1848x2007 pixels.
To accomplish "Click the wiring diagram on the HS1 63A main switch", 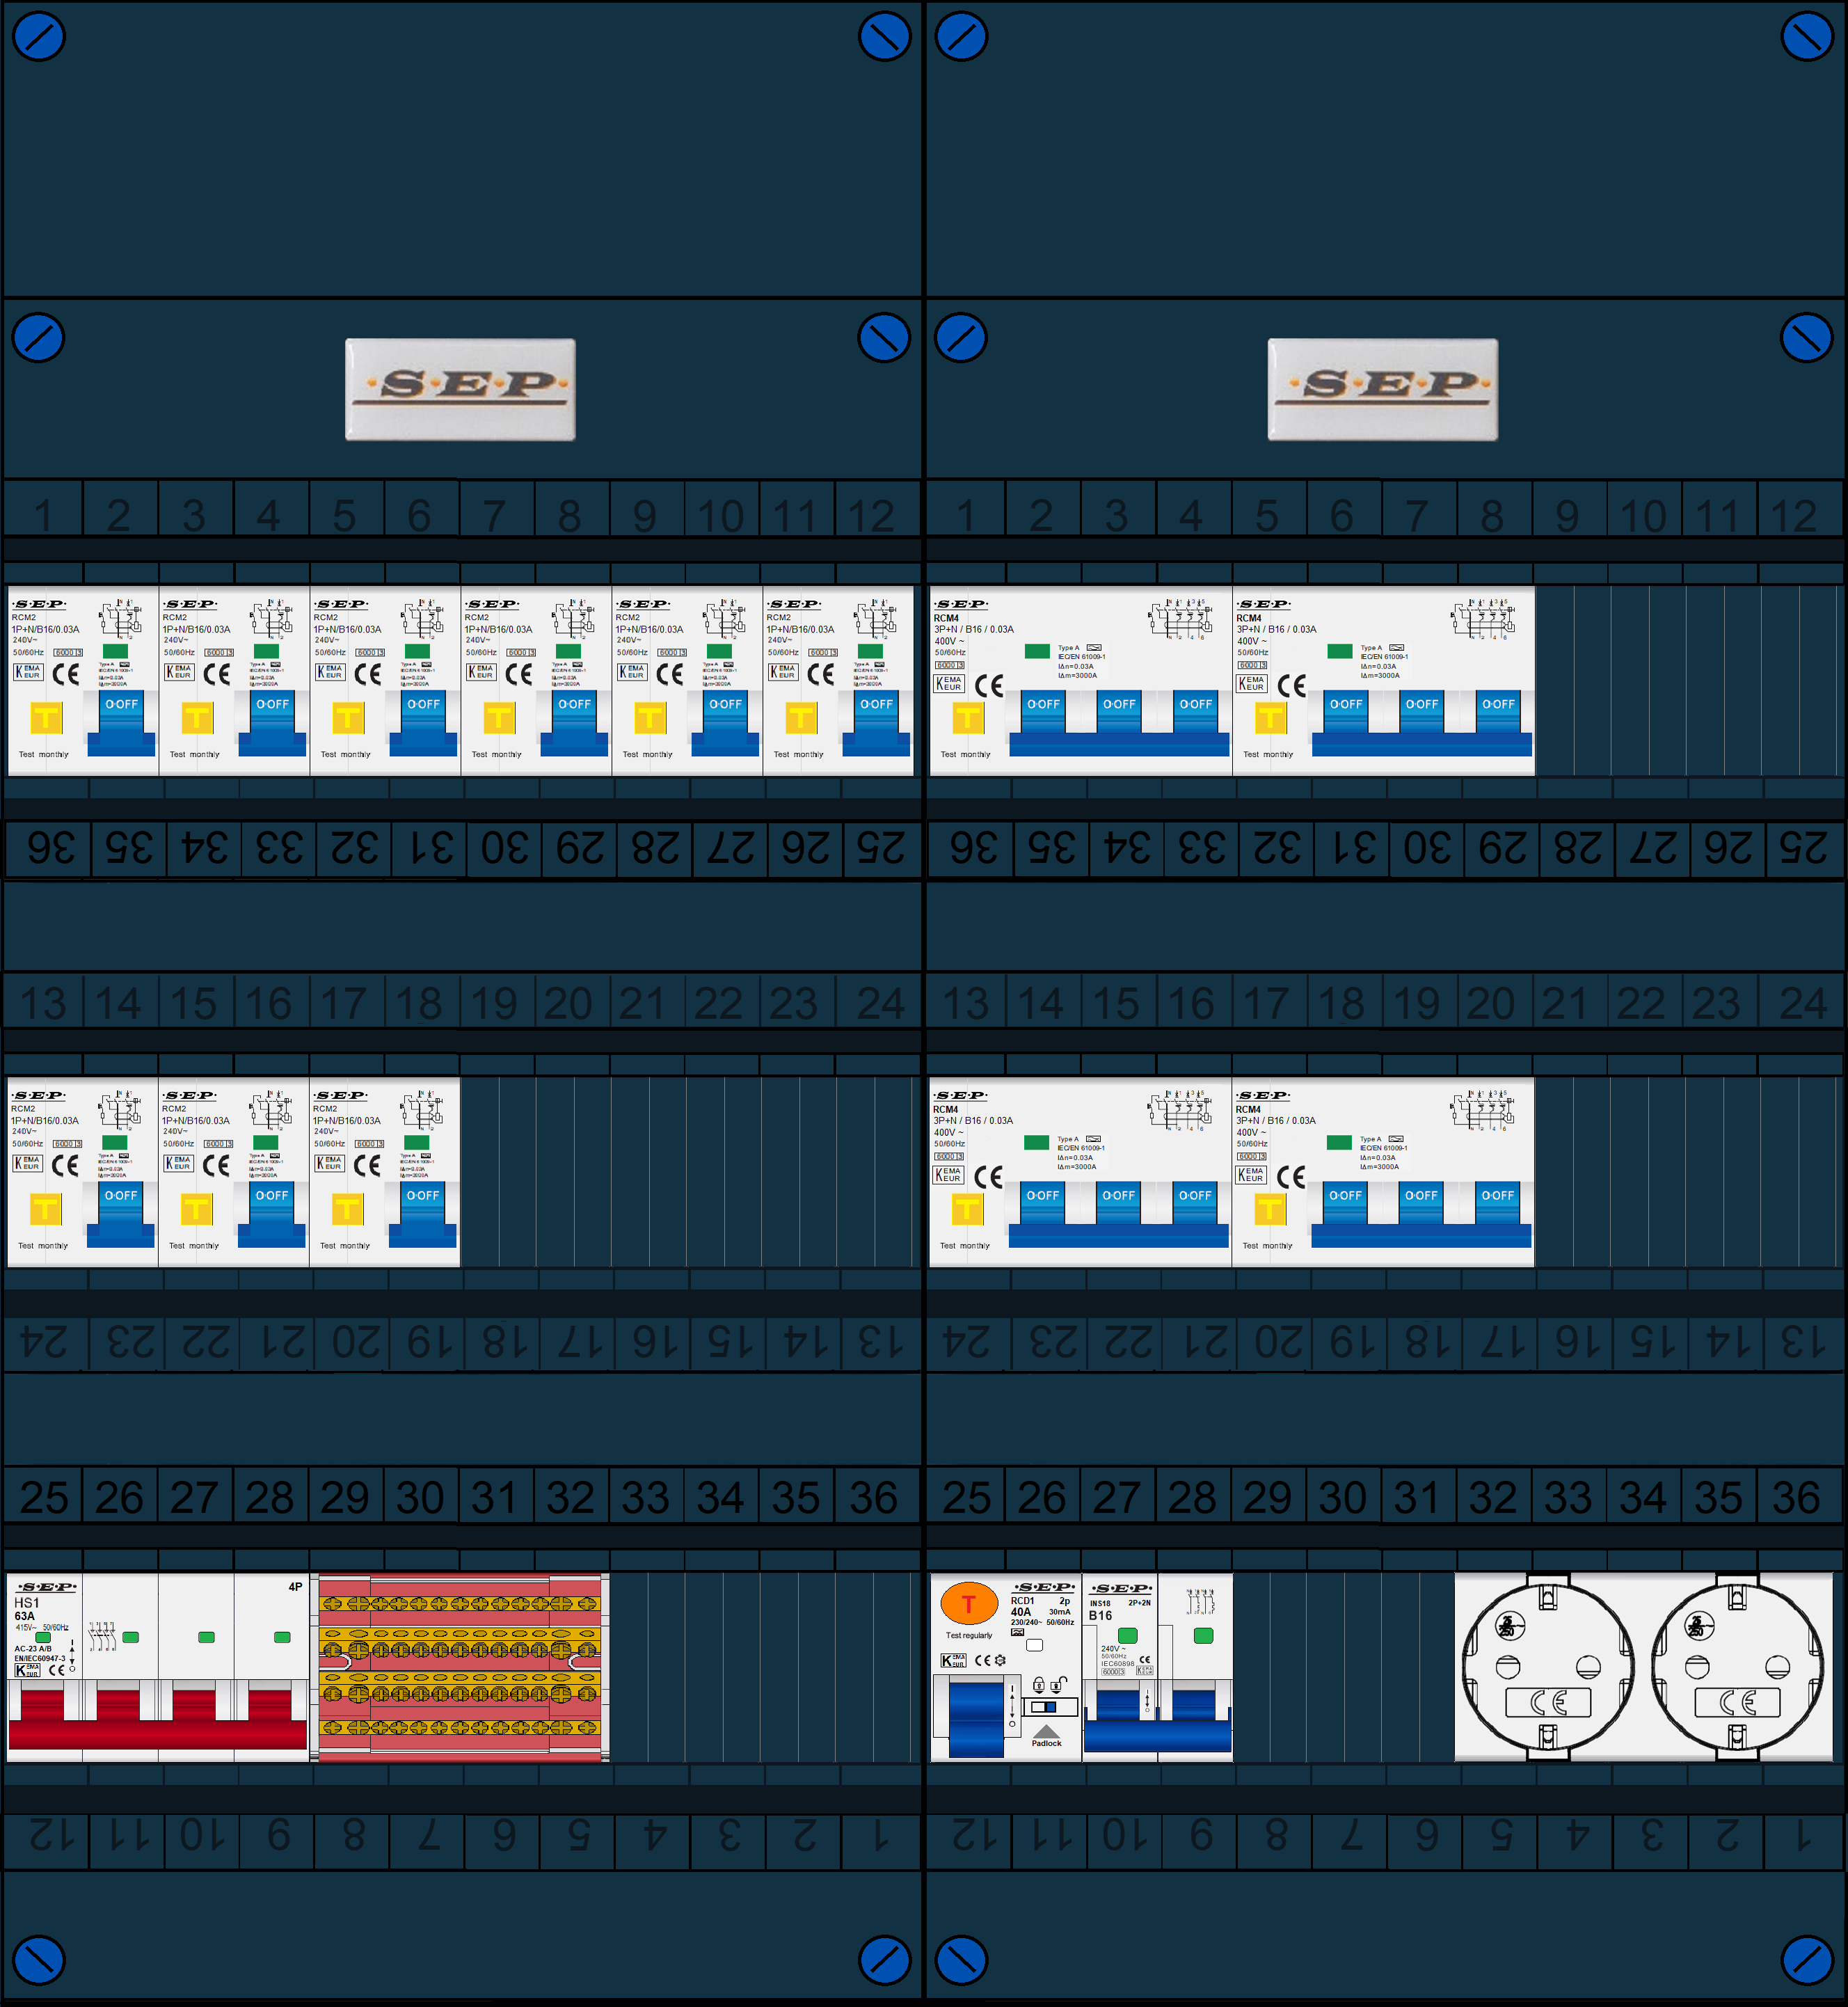I will (x=102, y=1636).
